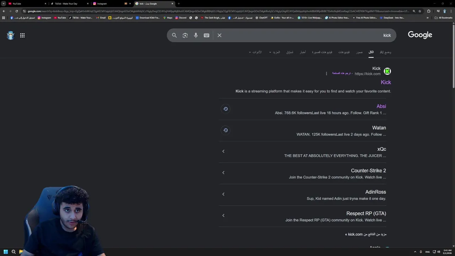The height and width of the screenshot is (256, 455).
Task: Expand the Respect RP (GTA) sitelink chevron
Action: pos(223,215)
